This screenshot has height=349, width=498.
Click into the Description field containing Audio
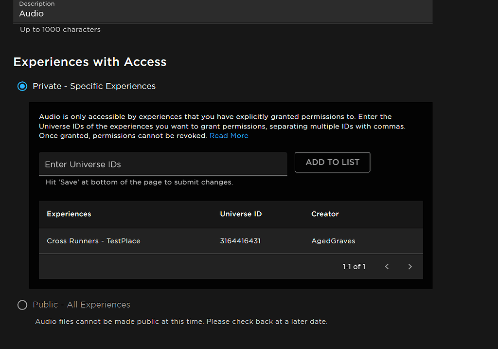tap(222, 14)
